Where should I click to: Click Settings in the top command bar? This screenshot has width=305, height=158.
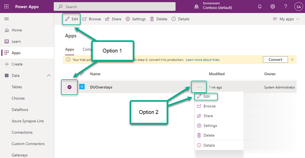coord(135,19)
